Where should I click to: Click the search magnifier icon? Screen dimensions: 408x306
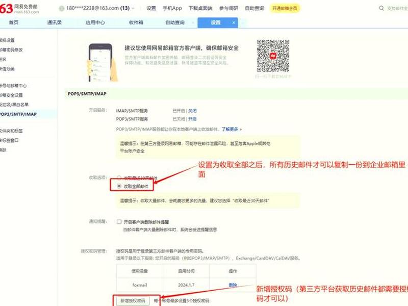pyautogui.click(x=381, y=8)
